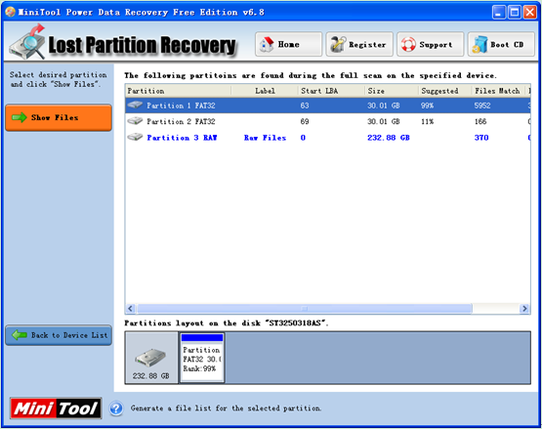Sort by the Partition column header
Screen dimensions: 542x429
pos(178,91)
